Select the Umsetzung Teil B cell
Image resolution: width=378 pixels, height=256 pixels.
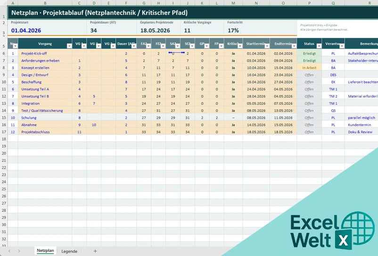click(x=45, y=96)
